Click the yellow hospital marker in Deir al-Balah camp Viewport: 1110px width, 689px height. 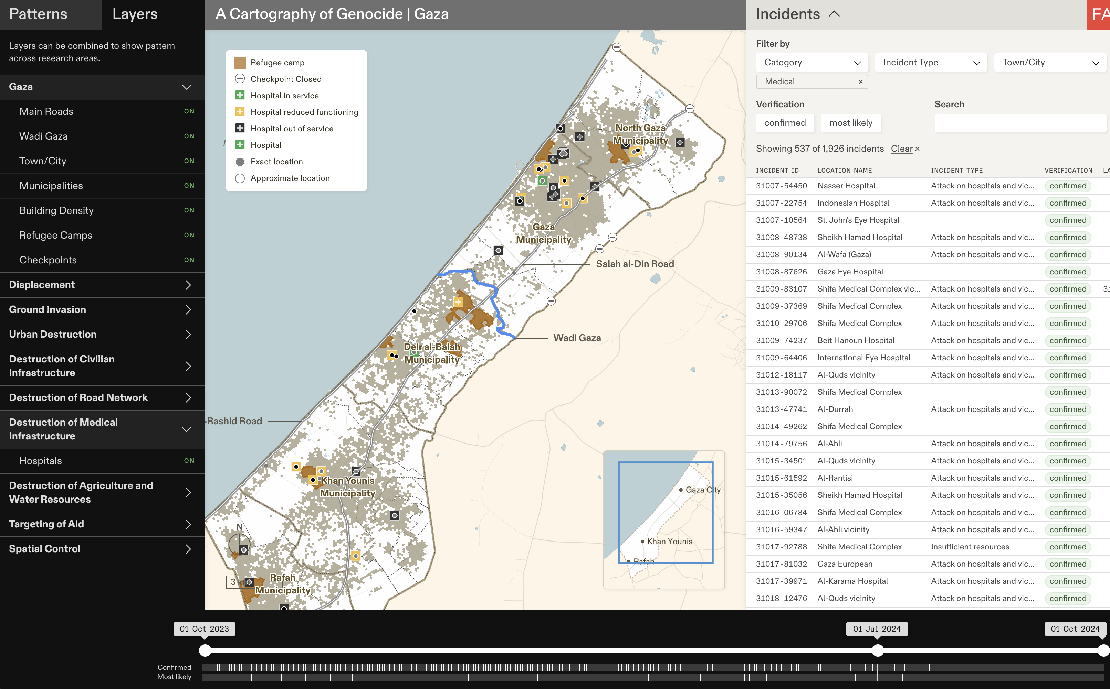pyautogui.click(x=458, y=302)
